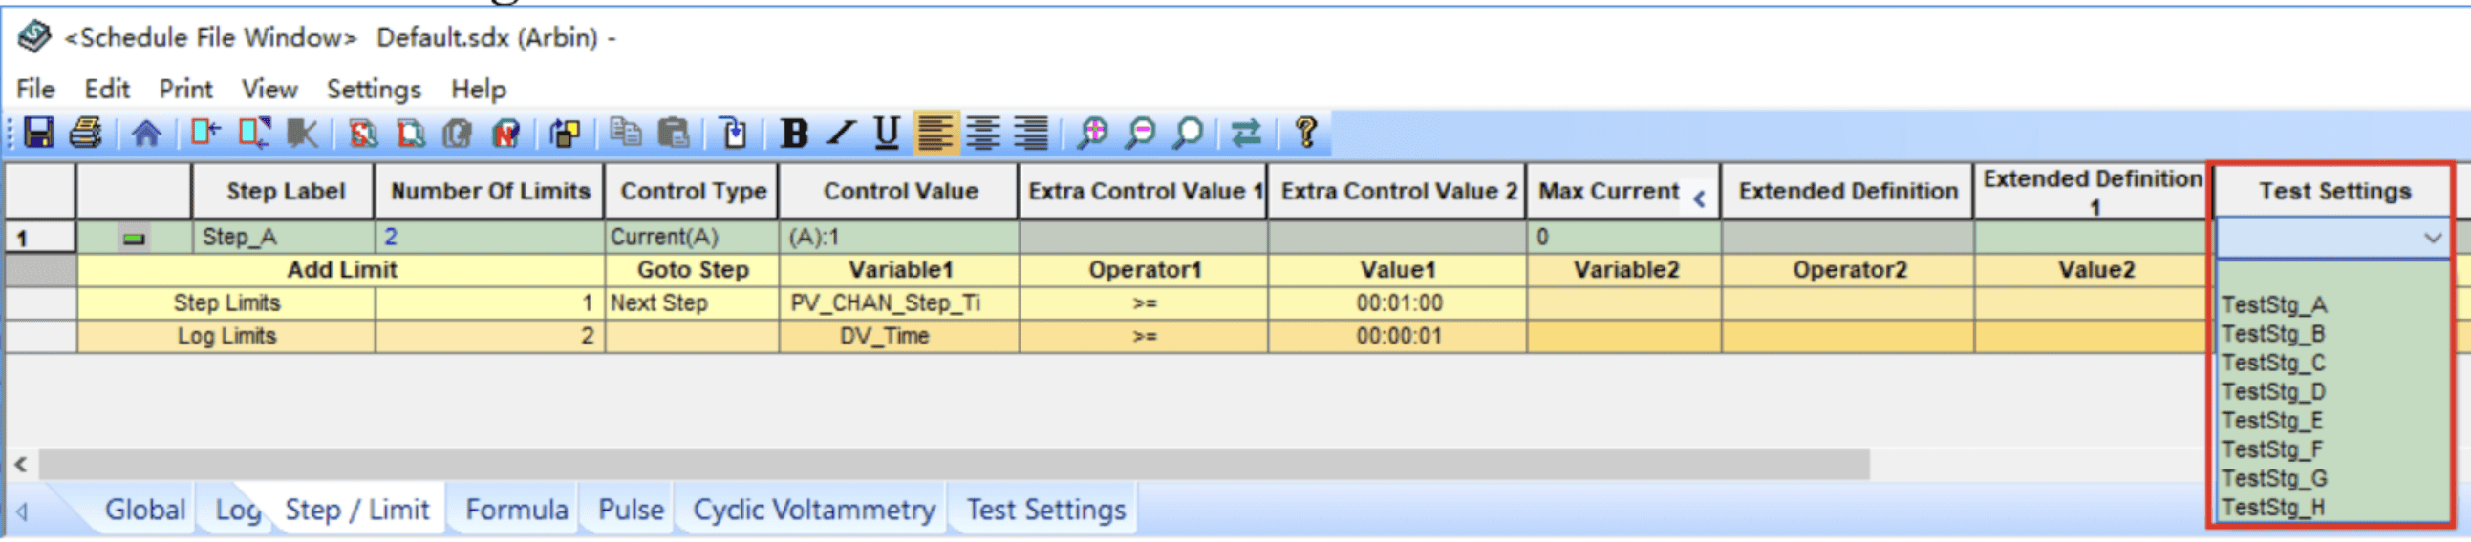The image size is (2471, 542).
Task: Click the Add Limit header button
Action: [x=341, y=270]
